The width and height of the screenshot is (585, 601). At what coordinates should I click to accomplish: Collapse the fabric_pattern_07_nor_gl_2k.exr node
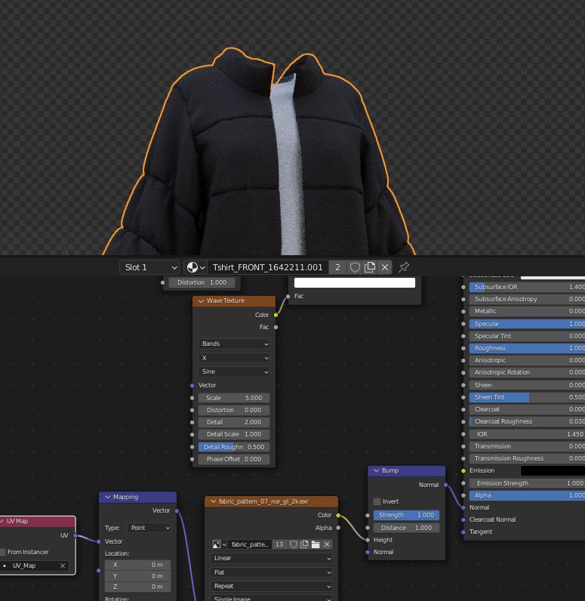point(213,502)
